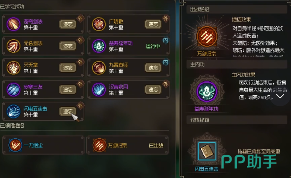The height and width of the screenshot is (178, 291).
Task: Click the 遗忘 button beside 九霄真经
Action: (153, 68)
